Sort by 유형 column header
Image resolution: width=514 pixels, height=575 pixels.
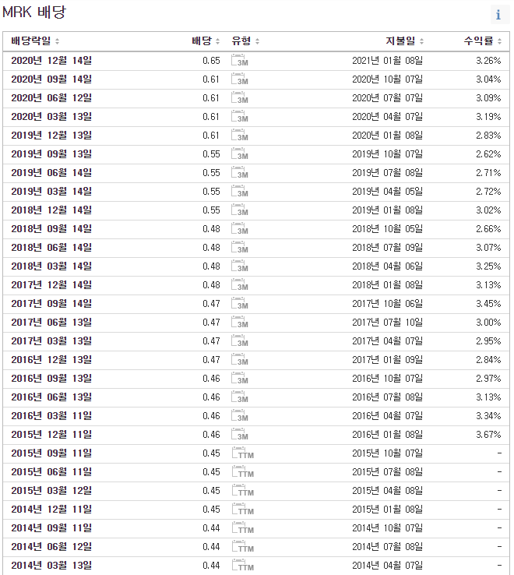click(x=245, y=41)
